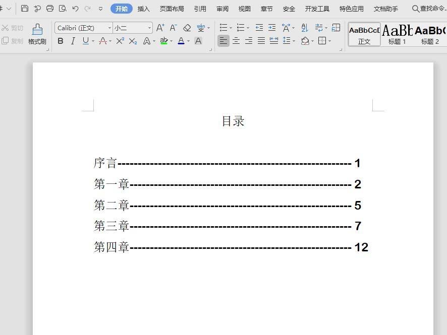Screen dimensions: 447x335
Task: Click the 查找命令 search box
Action: click(x=429, y=9)
